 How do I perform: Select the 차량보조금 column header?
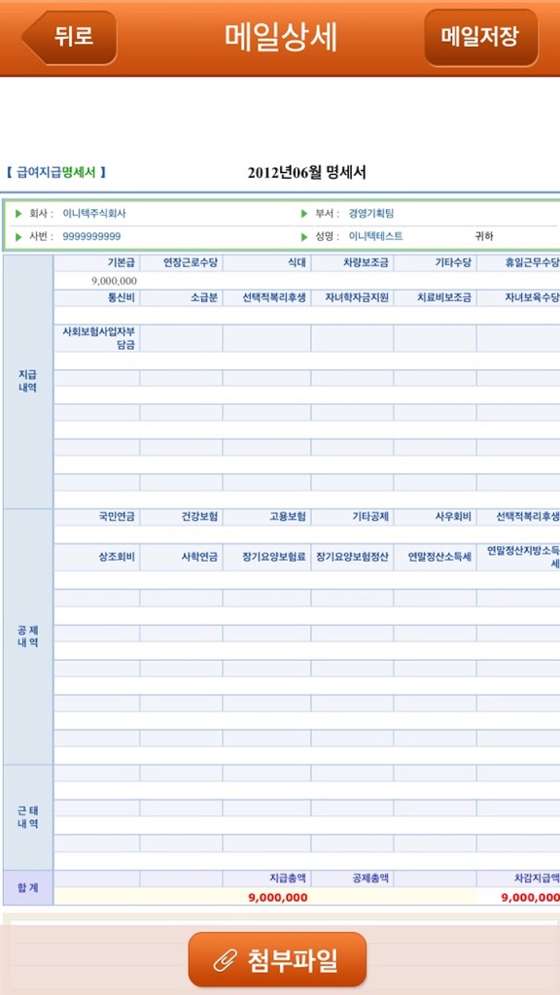pos(352,263)
